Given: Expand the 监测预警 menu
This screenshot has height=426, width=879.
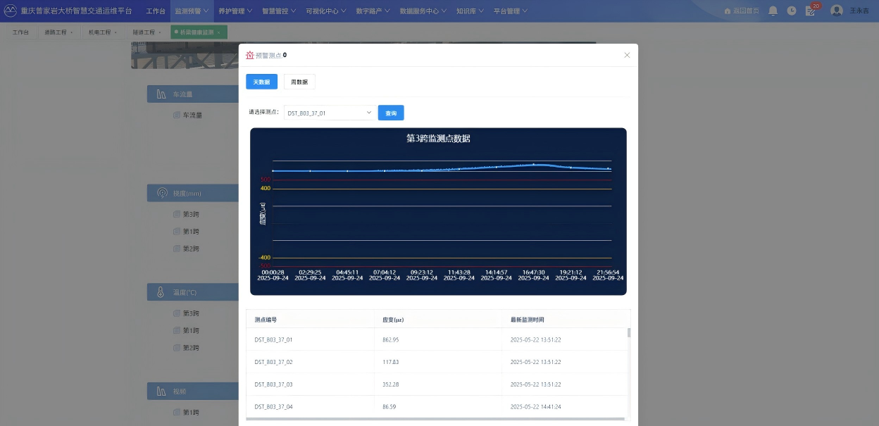Looking at the screenshot, I should (x=192, y=11).
